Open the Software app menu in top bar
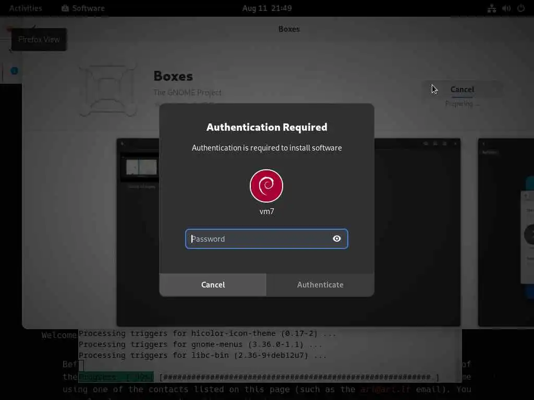This screenshot has width=534, height=400. pos(83,8)
